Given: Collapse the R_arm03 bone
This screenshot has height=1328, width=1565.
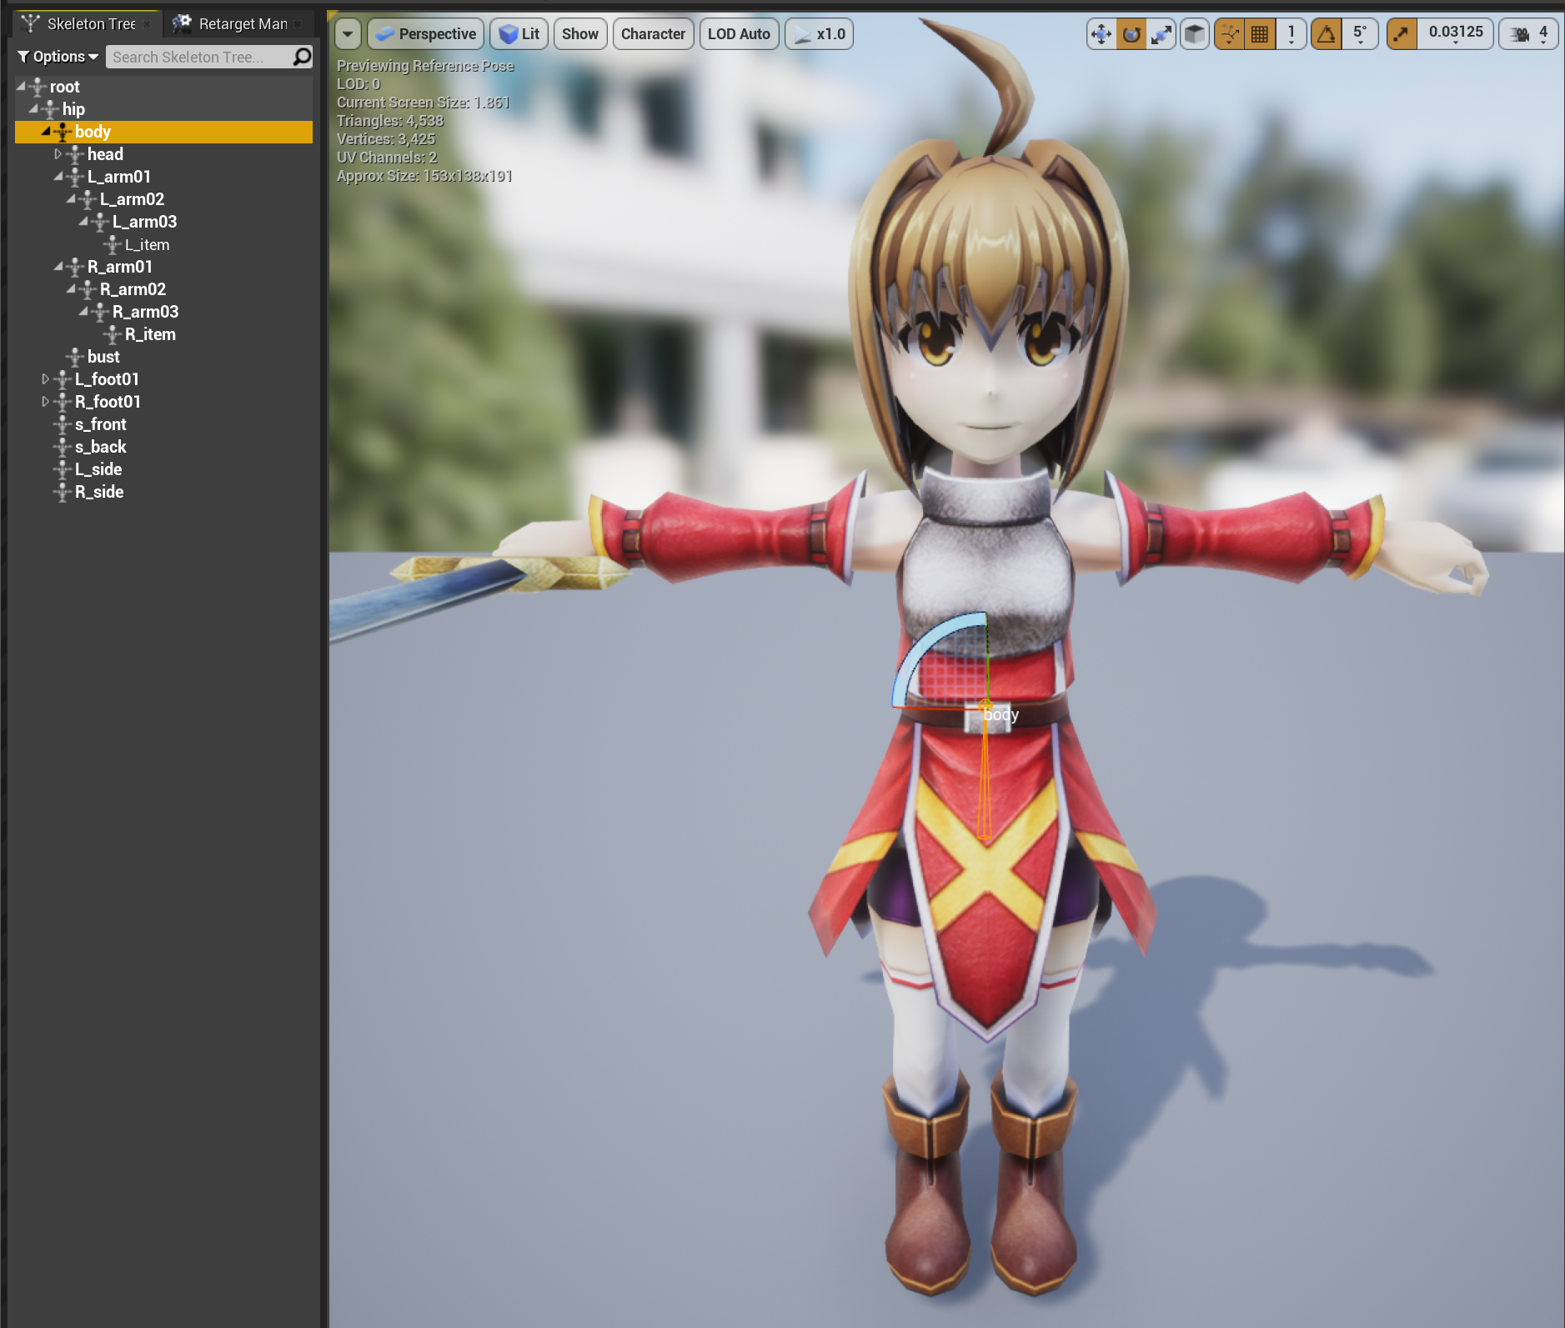Looking at the screenshot, I should [x=83, y=311].
